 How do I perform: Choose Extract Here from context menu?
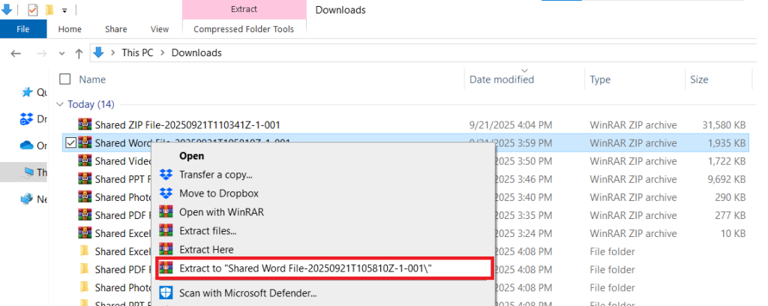click(206, 249)
